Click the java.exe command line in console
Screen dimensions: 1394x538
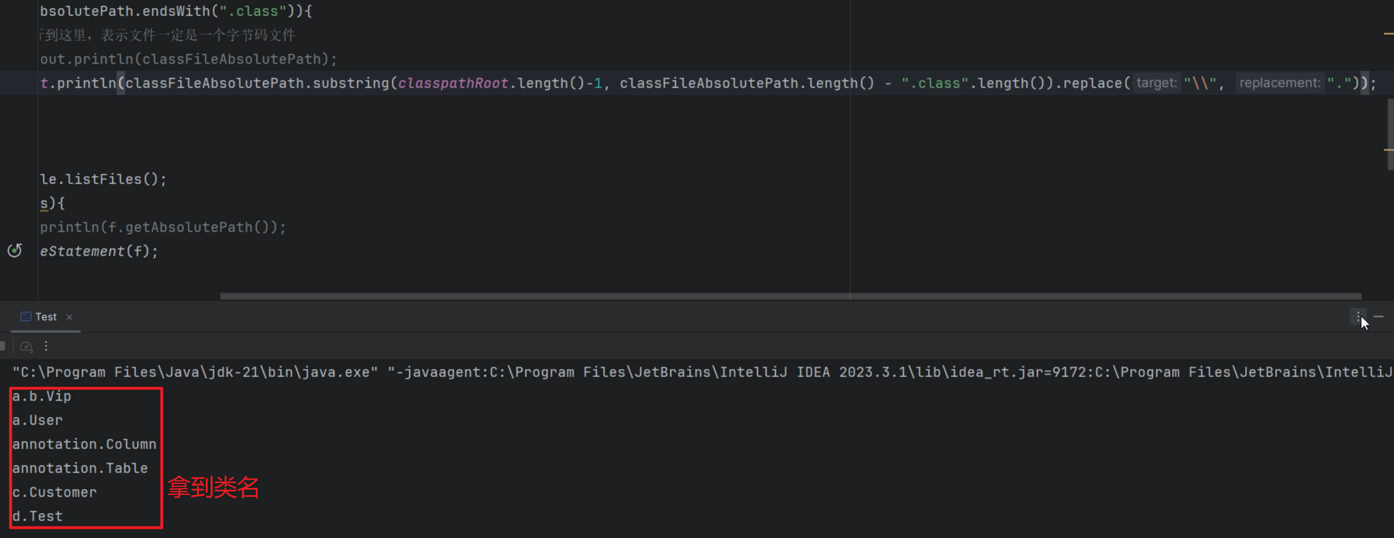(x=698, y=372)
